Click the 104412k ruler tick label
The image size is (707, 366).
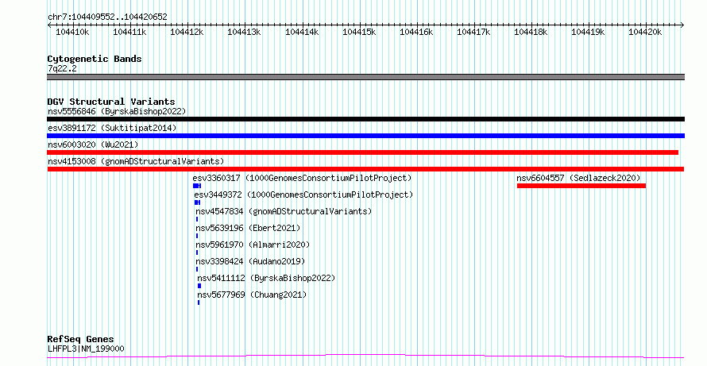pyautogui.click(x=187, y=32)
